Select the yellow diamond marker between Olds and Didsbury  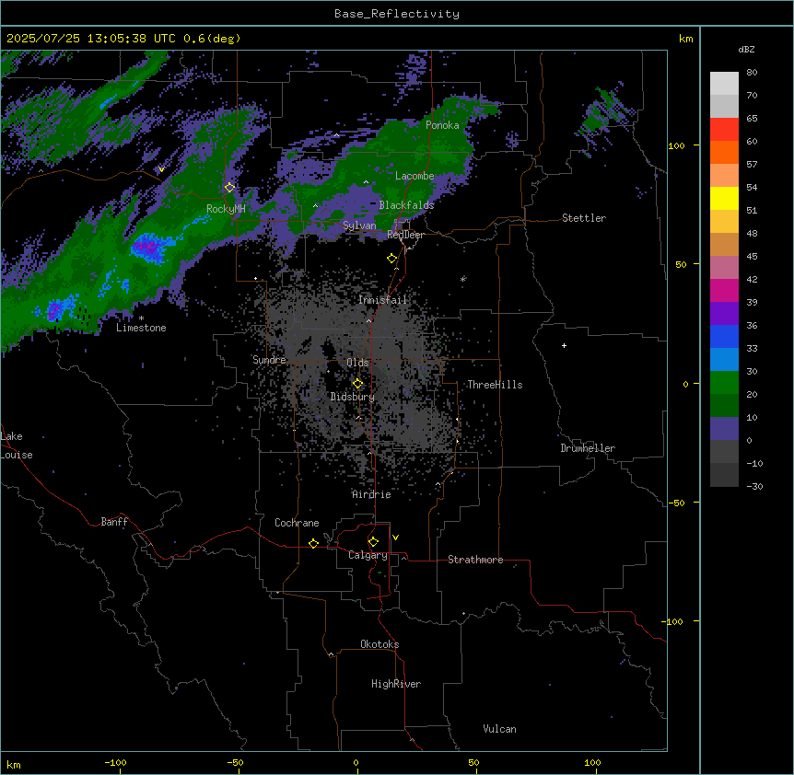tap(357, 384)
